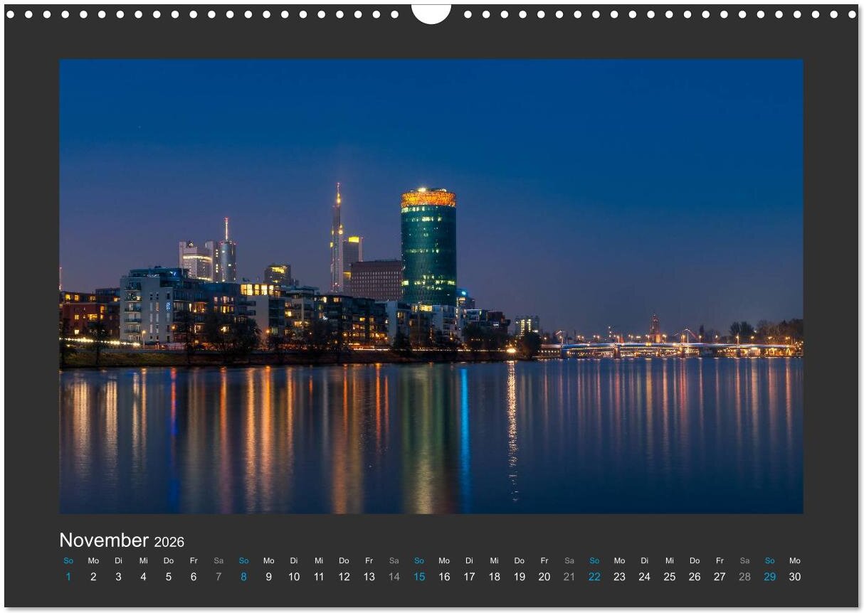Select Wednesday date 11
Viewport: 864px width, 613px height.
[319, 577]
